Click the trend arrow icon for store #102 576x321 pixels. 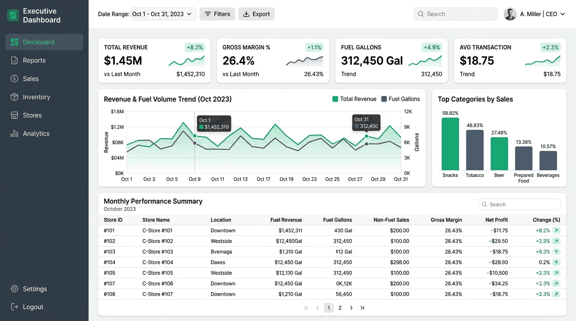(556, 241)
